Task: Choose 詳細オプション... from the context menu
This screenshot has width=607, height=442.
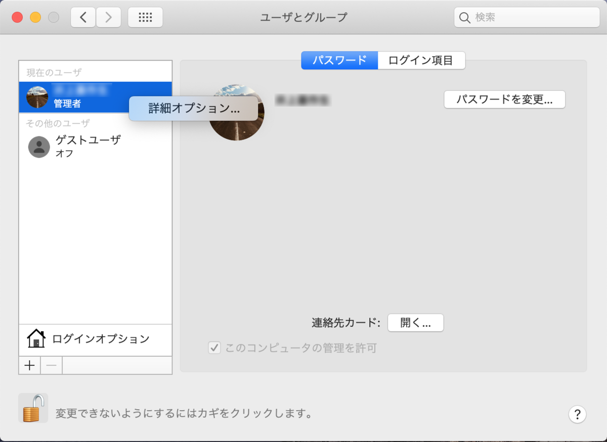Action: pos(194,109)
